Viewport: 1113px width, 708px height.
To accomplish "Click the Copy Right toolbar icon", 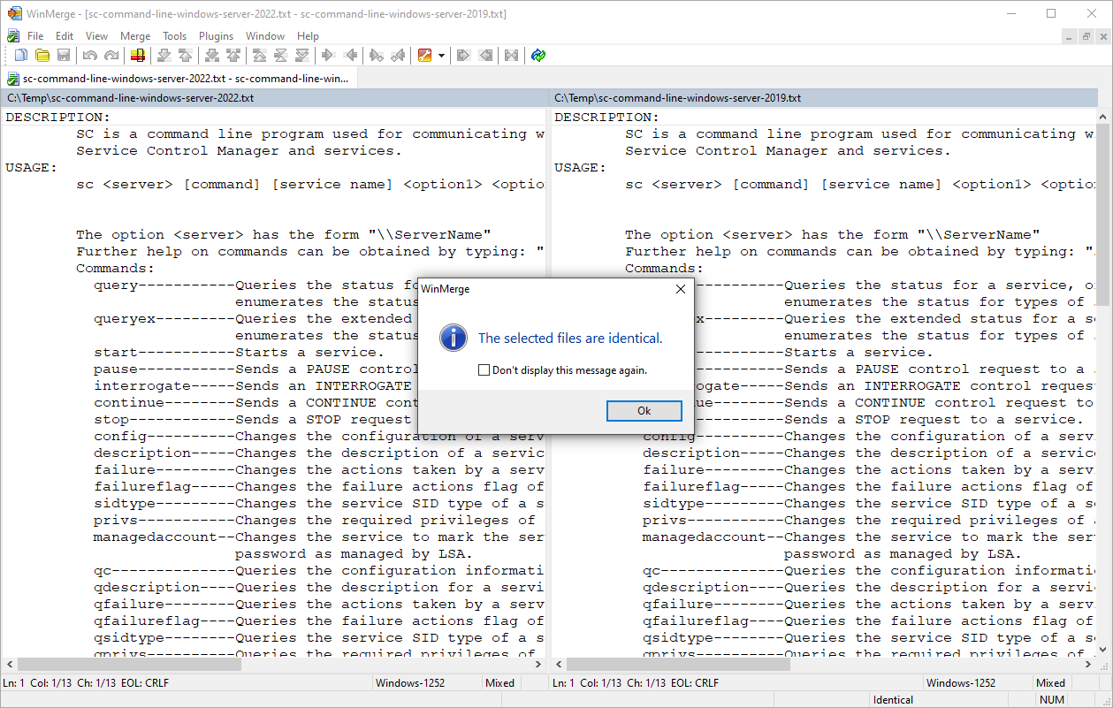I will click(328, 56).
